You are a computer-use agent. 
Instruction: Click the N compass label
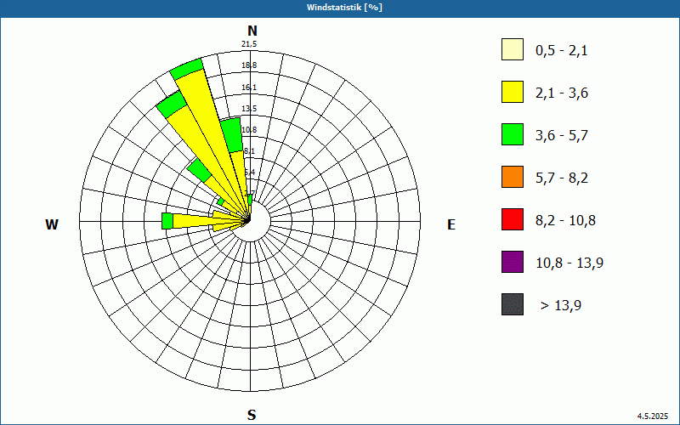[x=252, y=31]
